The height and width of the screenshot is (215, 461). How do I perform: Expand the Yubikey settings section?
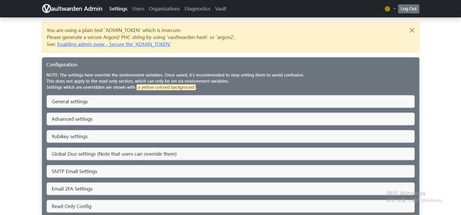[230, 136]
